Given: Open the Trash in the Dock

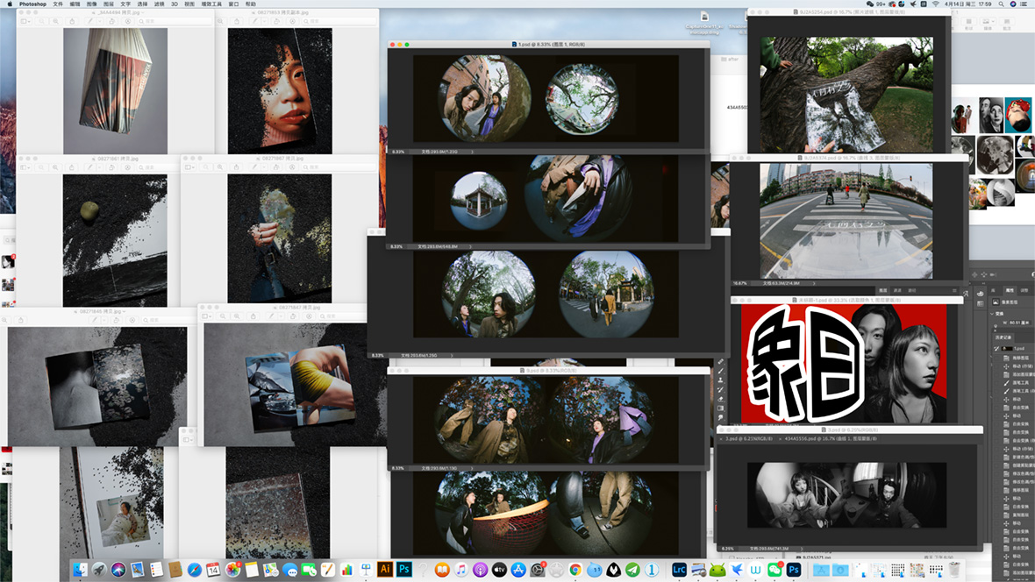Looking at the screenshot, I should click(x=954, y=569).
